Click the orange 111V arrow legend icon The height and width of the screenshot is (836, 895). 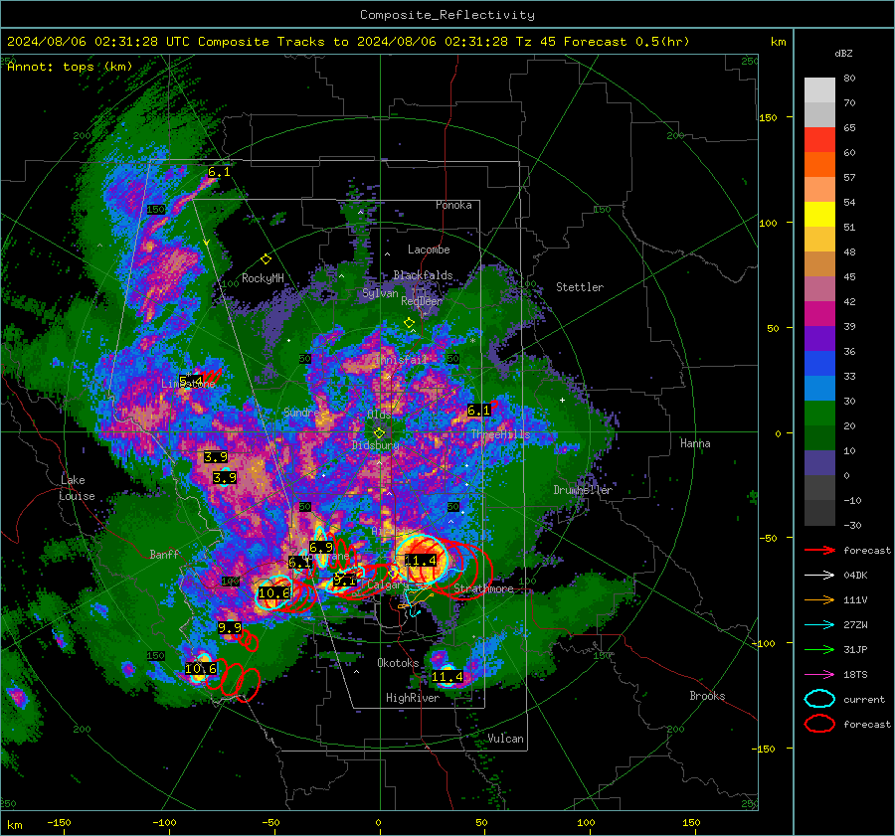click(819, 599)
